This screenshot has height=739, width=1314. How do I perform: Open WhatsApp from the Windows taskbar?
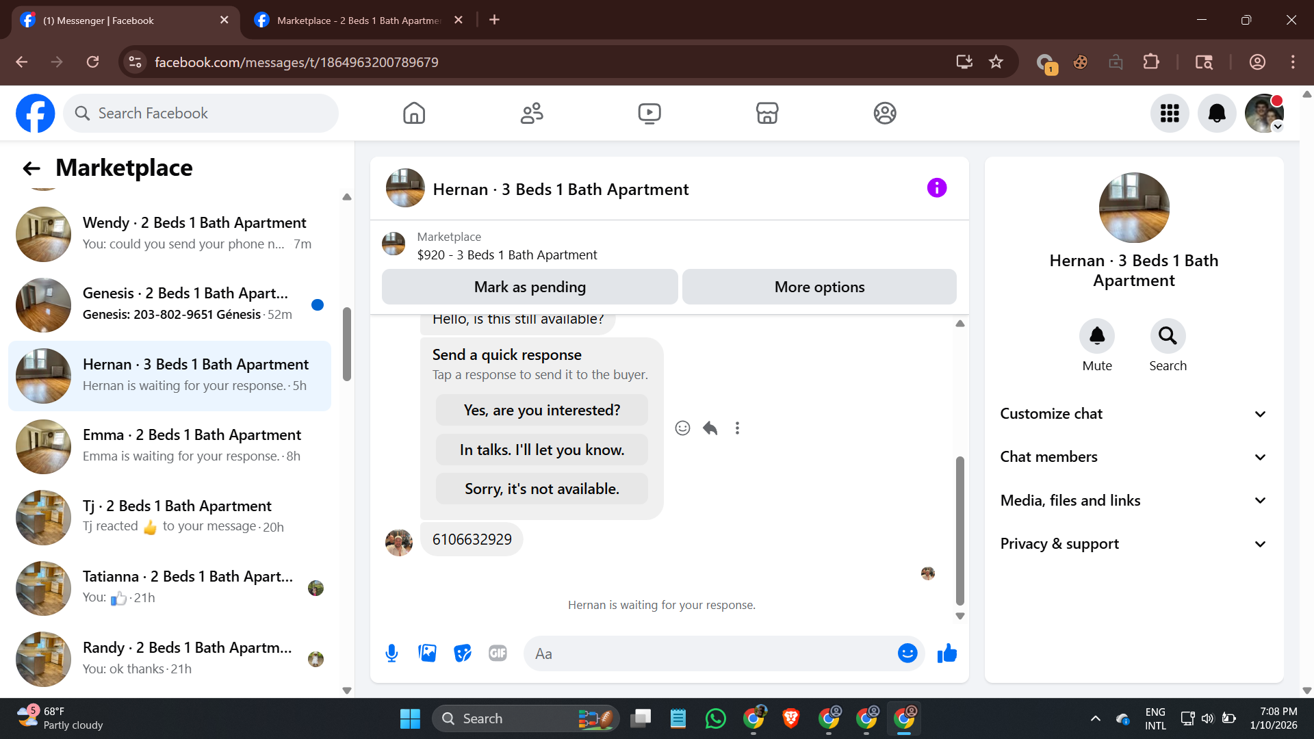tap(715, 718)
